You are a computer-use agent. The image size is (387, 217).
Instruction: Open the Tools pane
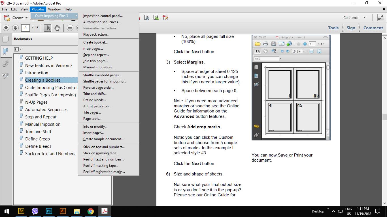pos(333,28)
